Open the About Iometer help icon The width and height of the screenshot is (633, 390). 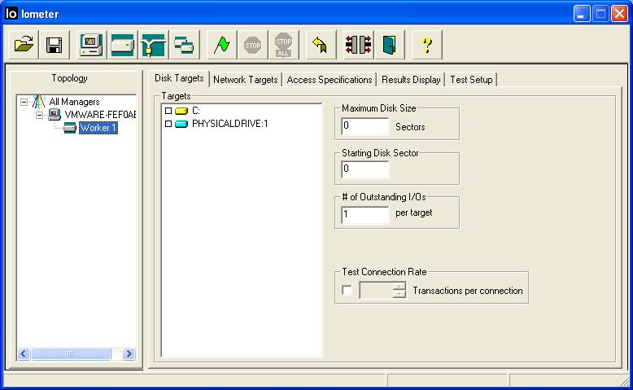[x=426, y=45]
